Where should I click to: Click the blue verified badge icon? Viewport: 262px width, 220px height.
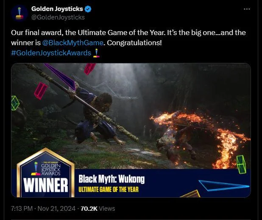[88, 9]
